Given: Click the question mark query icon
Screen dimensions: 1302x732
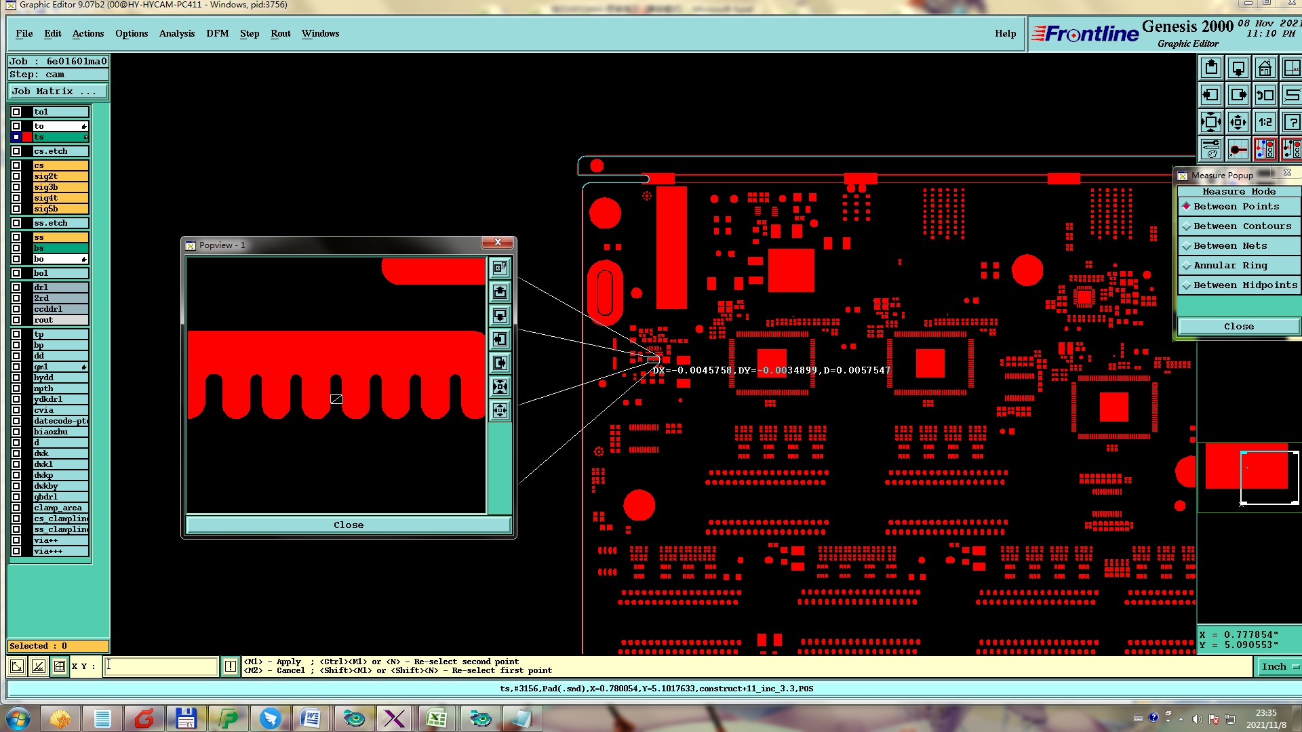Looking at the screenshot, I should click(x=1292, y=123).
